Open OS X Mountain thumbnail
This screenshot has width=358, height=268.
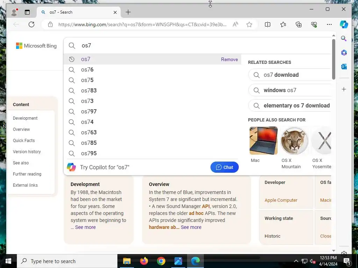[x=294, y=141]
